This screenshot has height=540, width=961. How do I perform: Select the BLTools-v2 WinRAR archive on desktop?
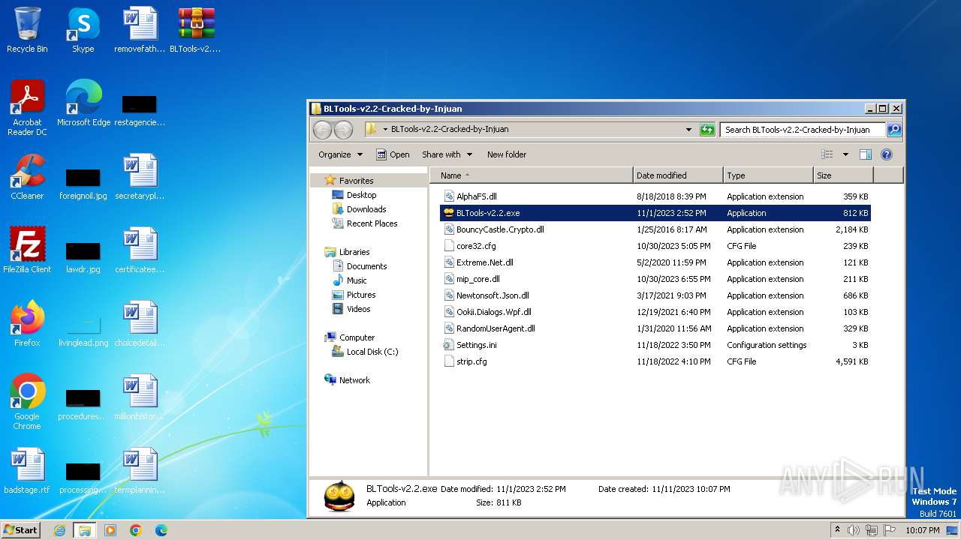click(195, 31)
